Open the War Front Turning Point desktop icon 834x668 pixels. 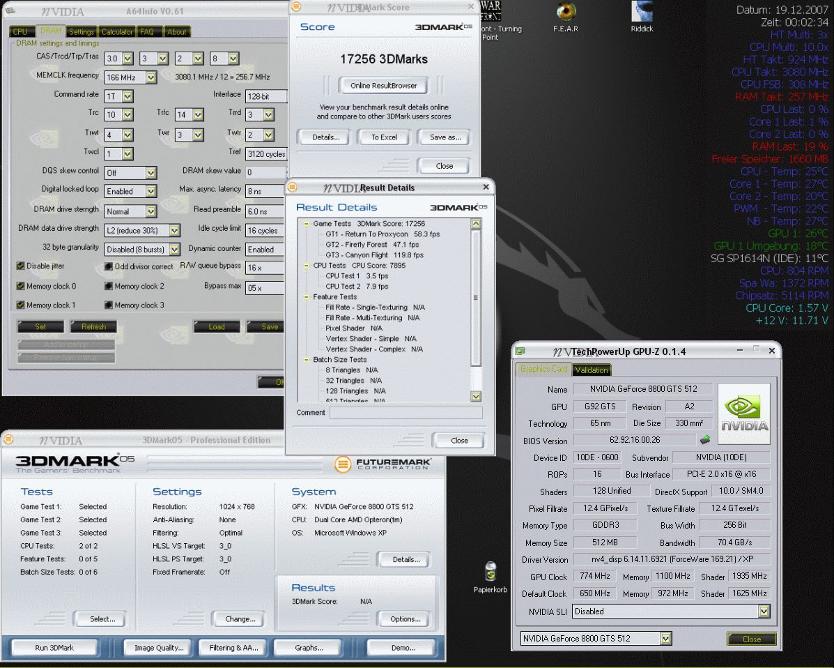(491, 10)
